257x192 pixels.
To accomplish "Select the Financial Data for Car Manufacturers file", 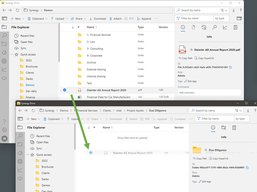I will 117,97.
